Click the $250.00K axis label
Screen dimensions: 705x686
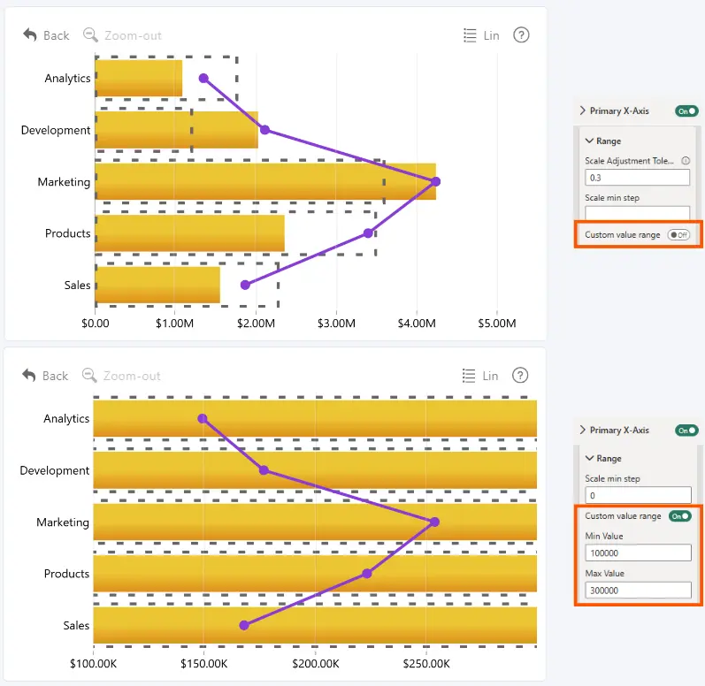[x=426, y=664]
